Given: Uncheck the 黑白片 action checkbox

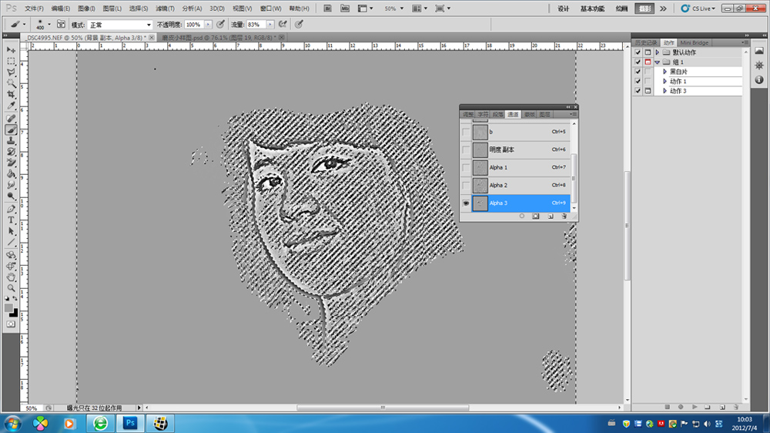Looking at the screenshot, I should pyautogui.click(x=638, y=72).
